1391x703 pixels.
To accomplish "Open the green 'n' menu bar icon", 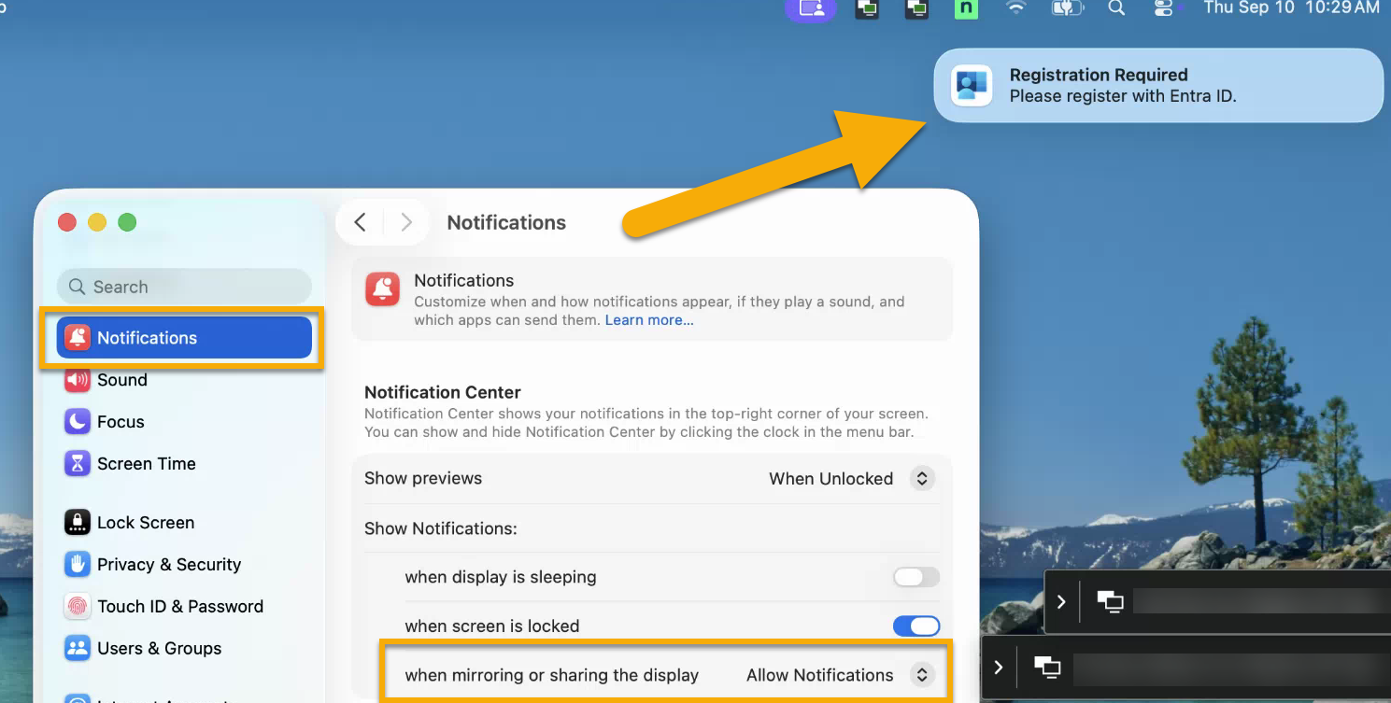I will 965,8.
